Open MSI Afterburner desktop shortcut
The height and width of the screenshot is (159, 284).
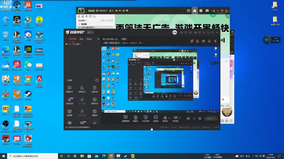[x=28, y=22]
